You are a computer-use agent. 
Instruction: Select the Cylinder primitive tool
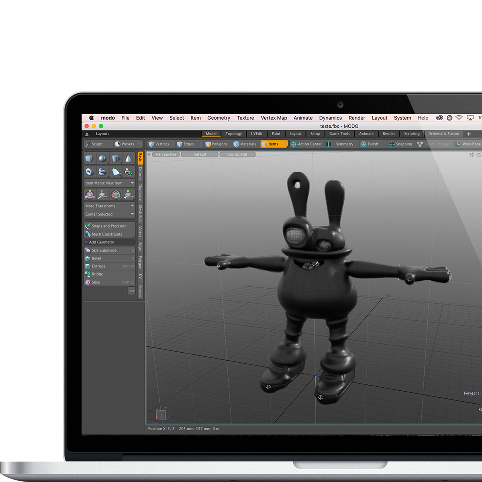pos(116,159)
